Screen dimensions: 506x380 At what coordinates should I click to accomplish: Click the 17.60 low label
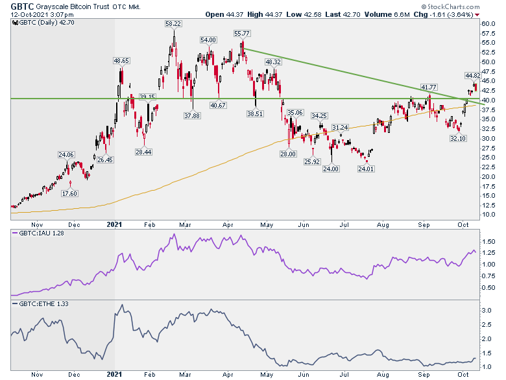[x=69, y=193]
